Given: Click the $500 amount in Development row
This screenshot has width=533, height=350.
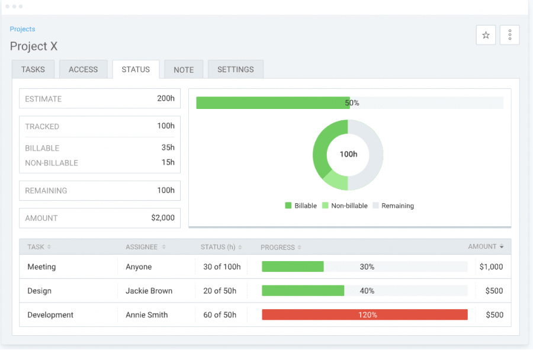Looking at the screenshot, I should tap(495, 315).
